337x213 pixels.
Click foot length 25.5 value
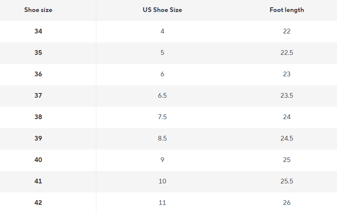(x=286, y=181)
